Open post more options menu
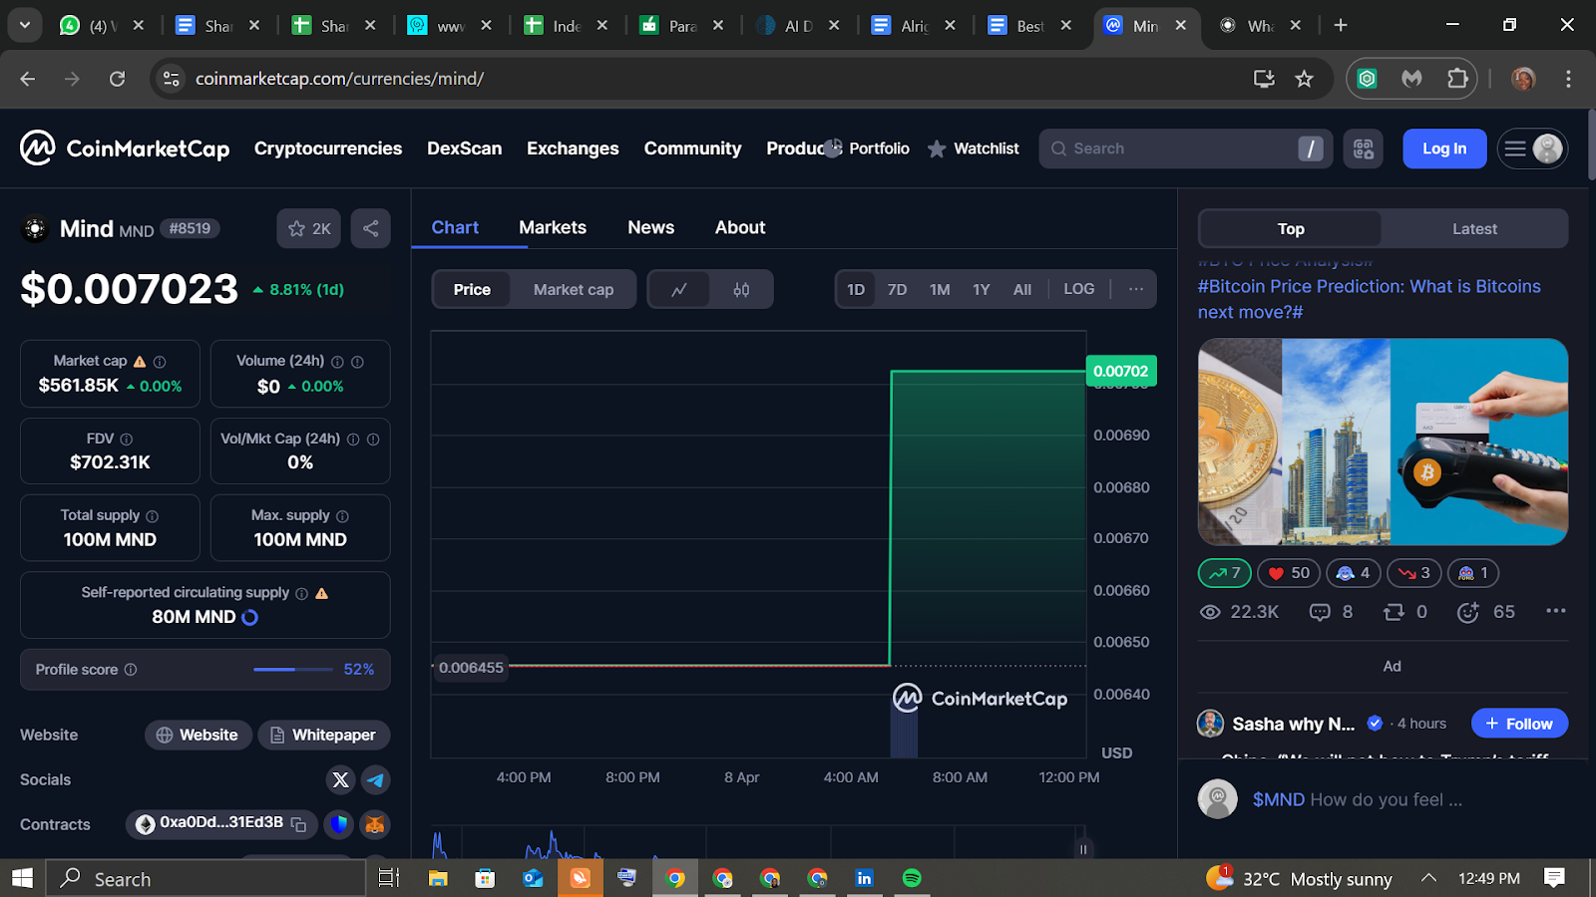The height and width of the screenshot is (897, 1596). pyautogui.click(x=1556, y=611)
